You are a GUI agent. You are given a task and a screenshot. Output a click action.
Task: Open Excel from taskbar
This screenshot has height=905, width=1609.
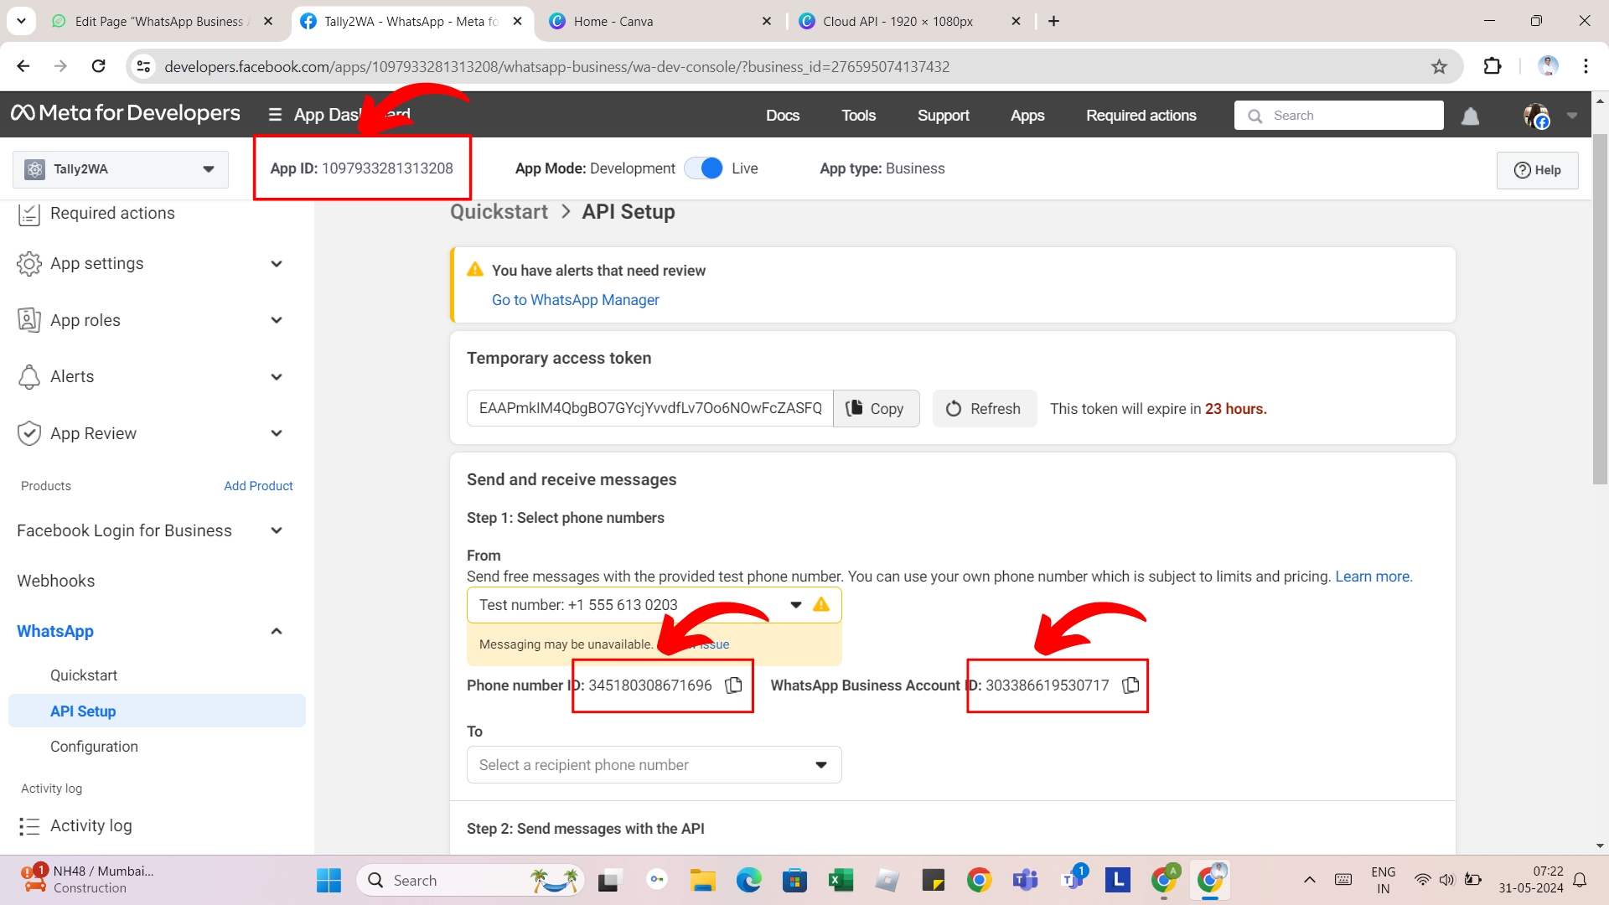841,880
